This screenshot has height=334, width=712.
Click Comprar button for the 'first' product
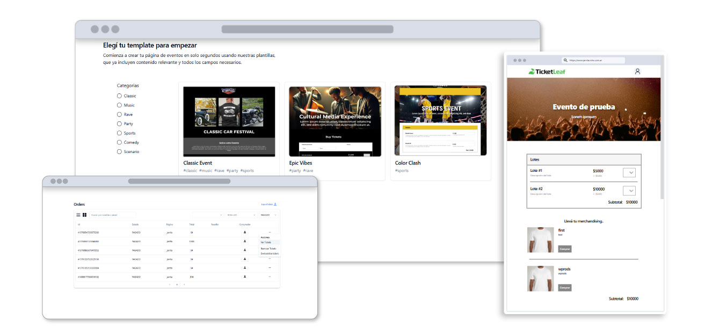click(564, 249)
